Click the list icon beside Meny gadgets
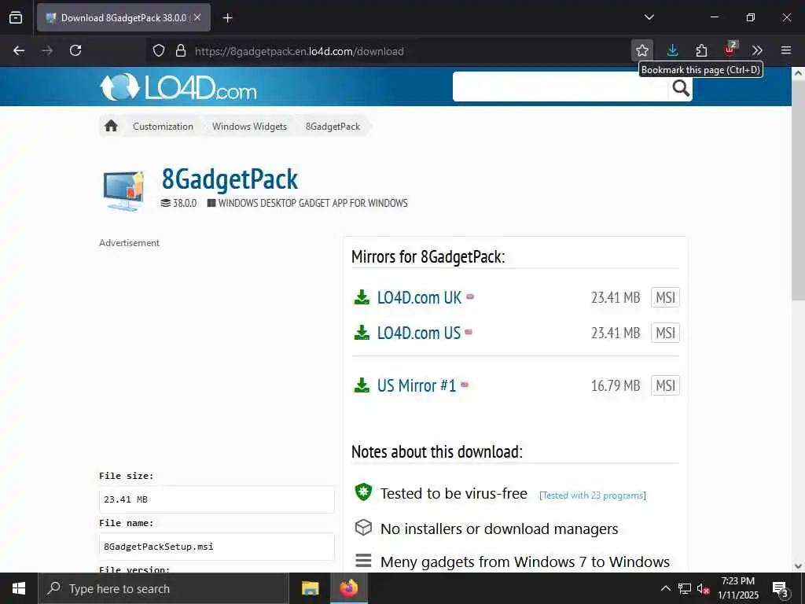The height and width of the screenshot is (604, 805). pyautogui.click(x=363, y=560)
